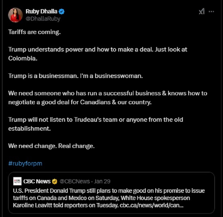Screen dimensions: 223x217
Task: Open Grok actions icon on the post
Action: click(202, 12)
